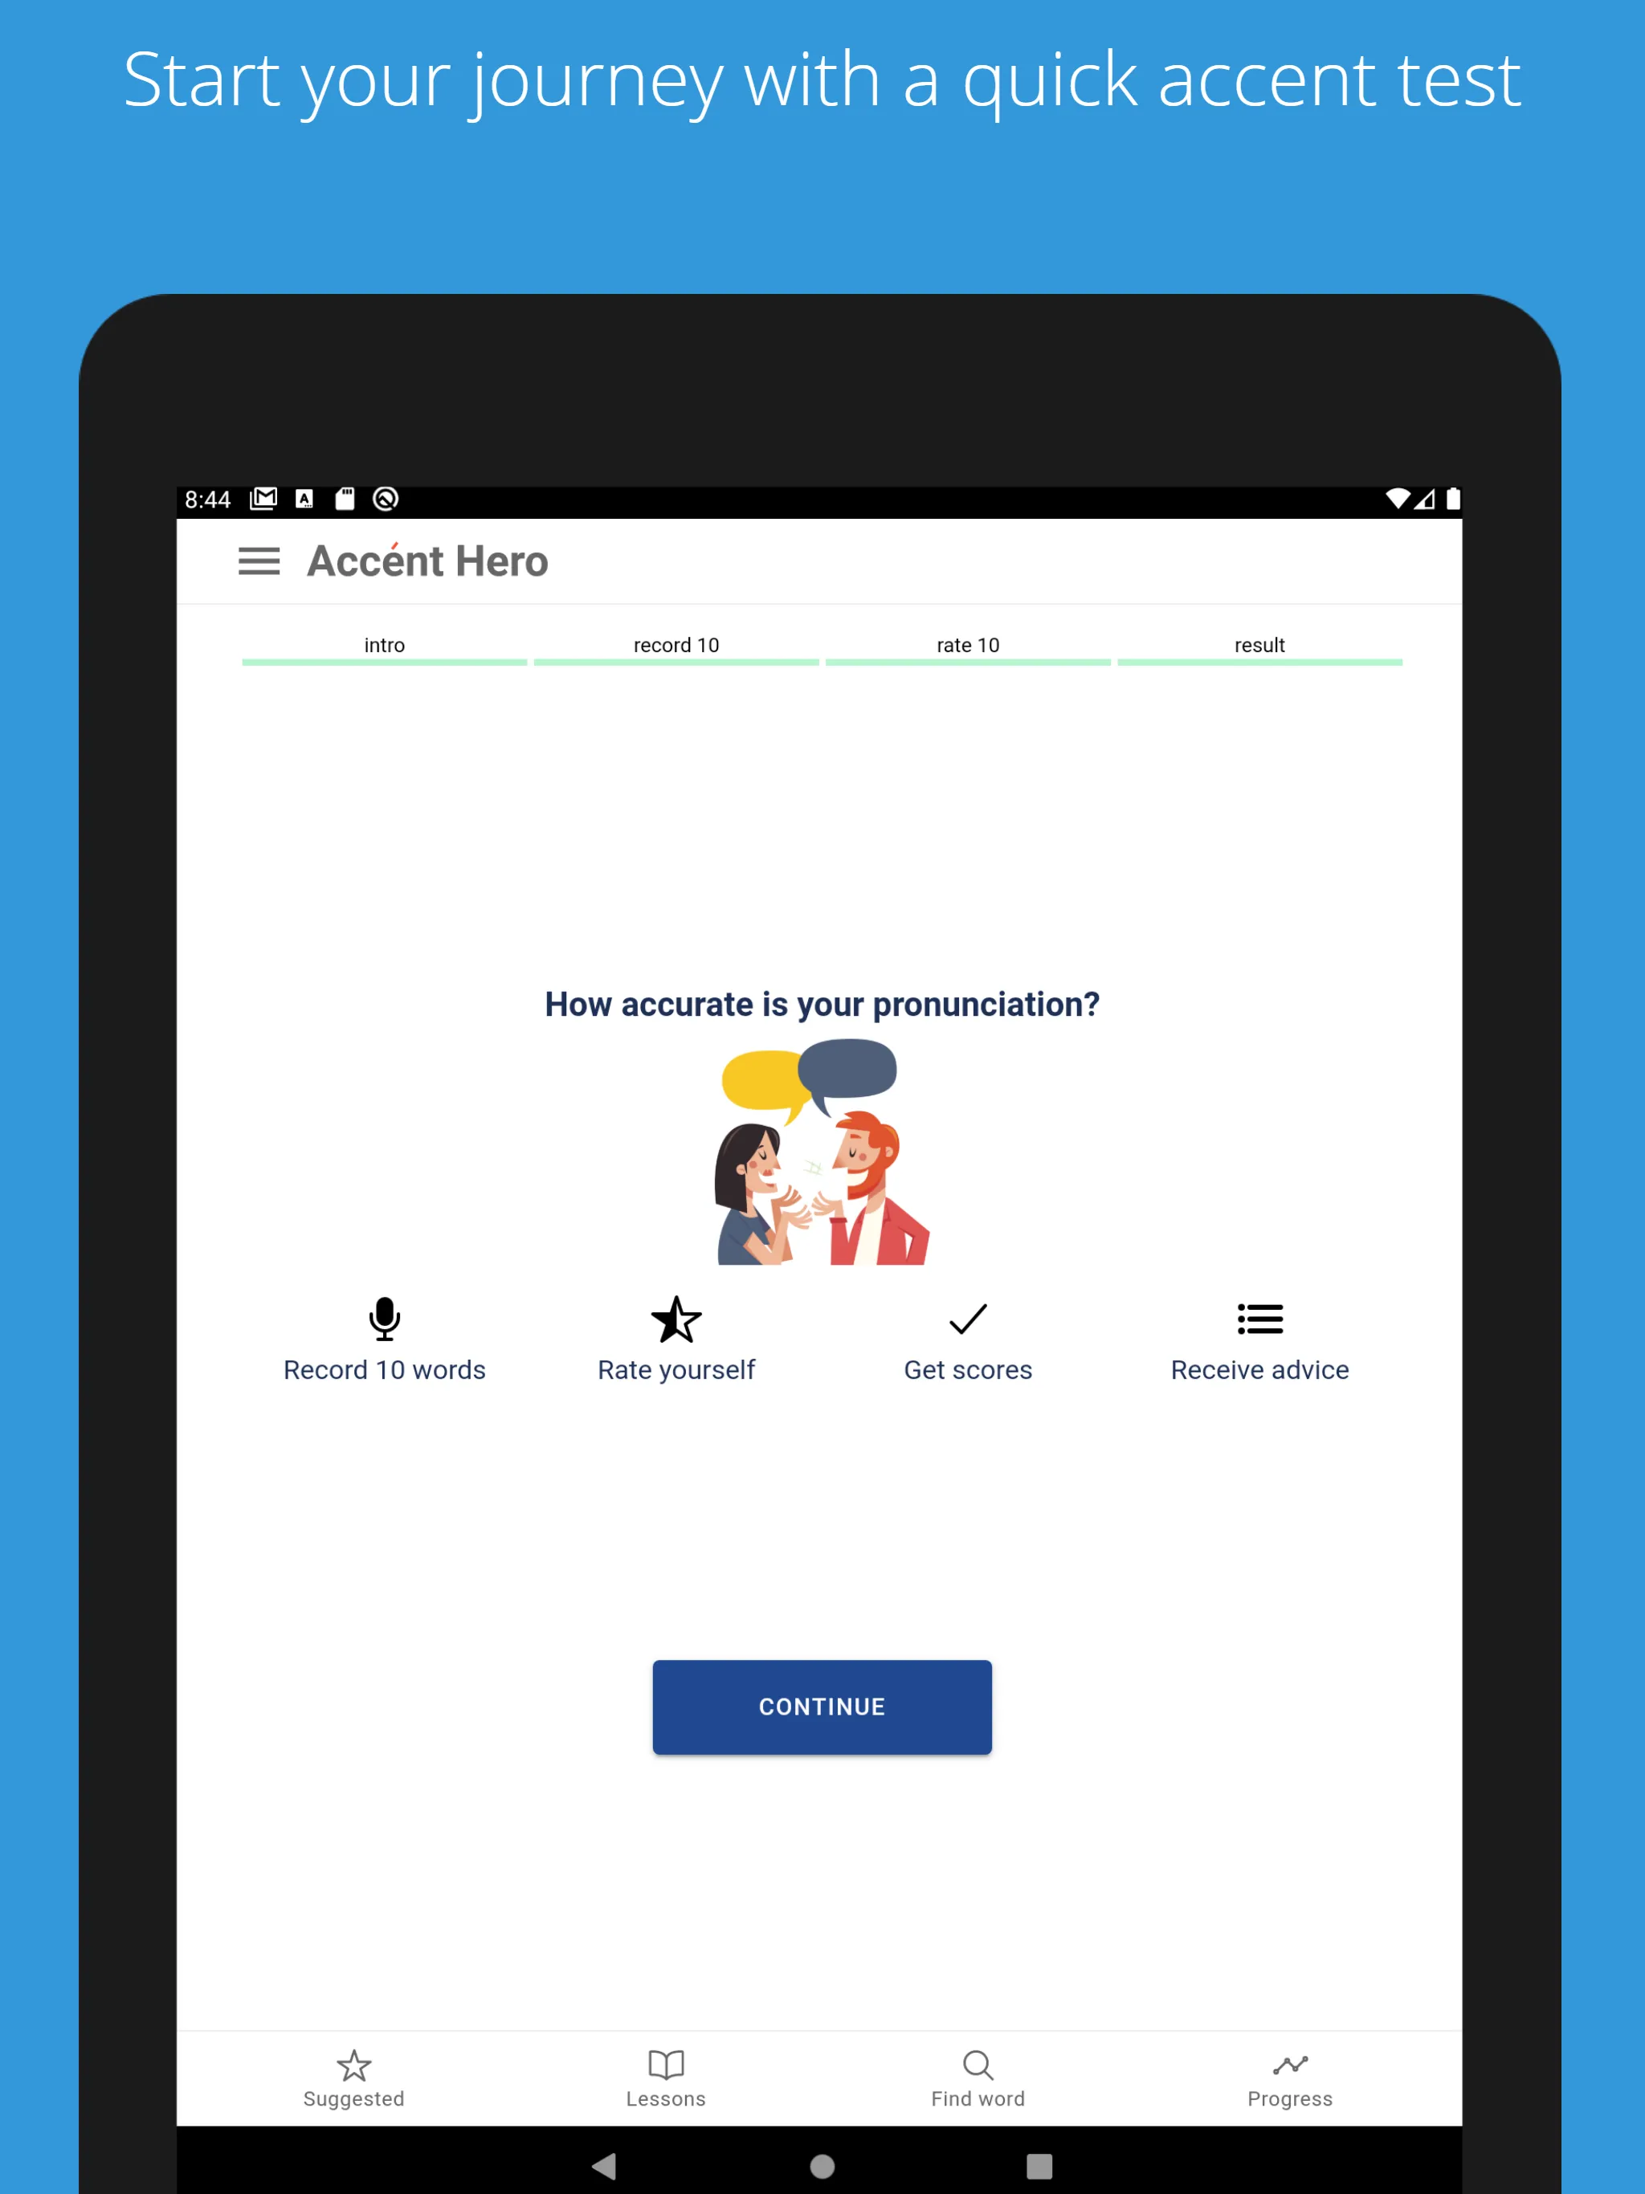1645x2194 pixels.
Task: Click the CONTINUE button
Action: tap(822, 1705)
